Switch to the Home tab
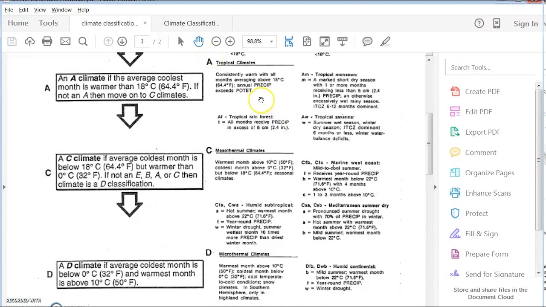The image size is (546, 307). coord(18,23)
